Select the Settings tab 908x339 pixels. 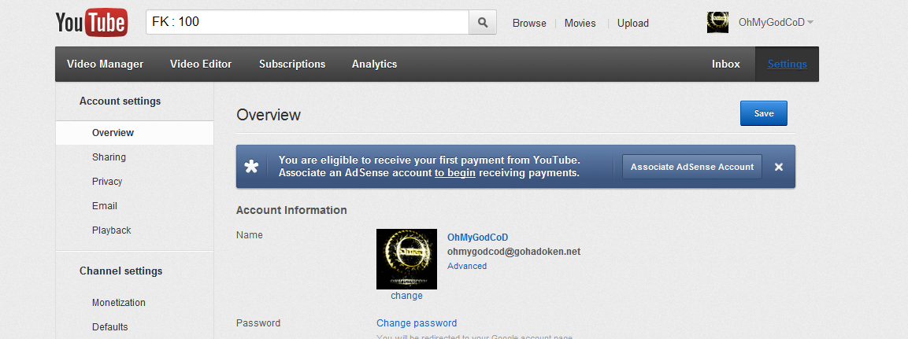pos(787,64)
